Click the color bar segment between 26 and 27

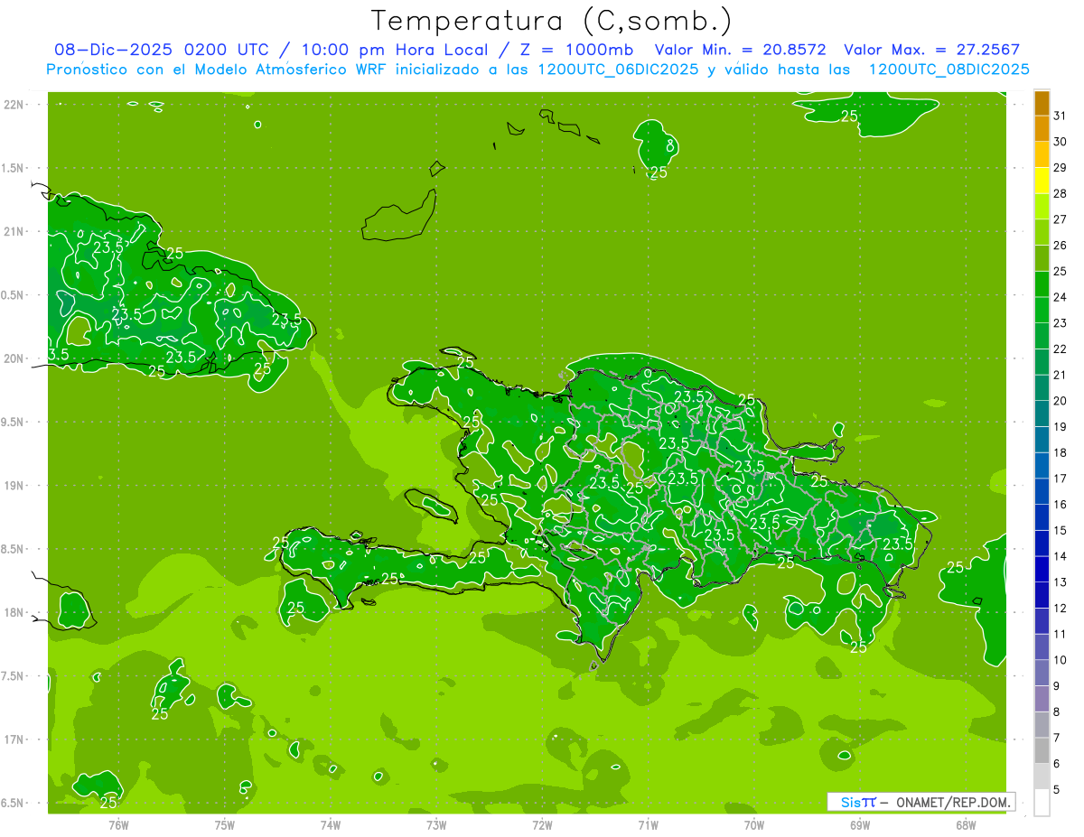tap(1042, 233)
